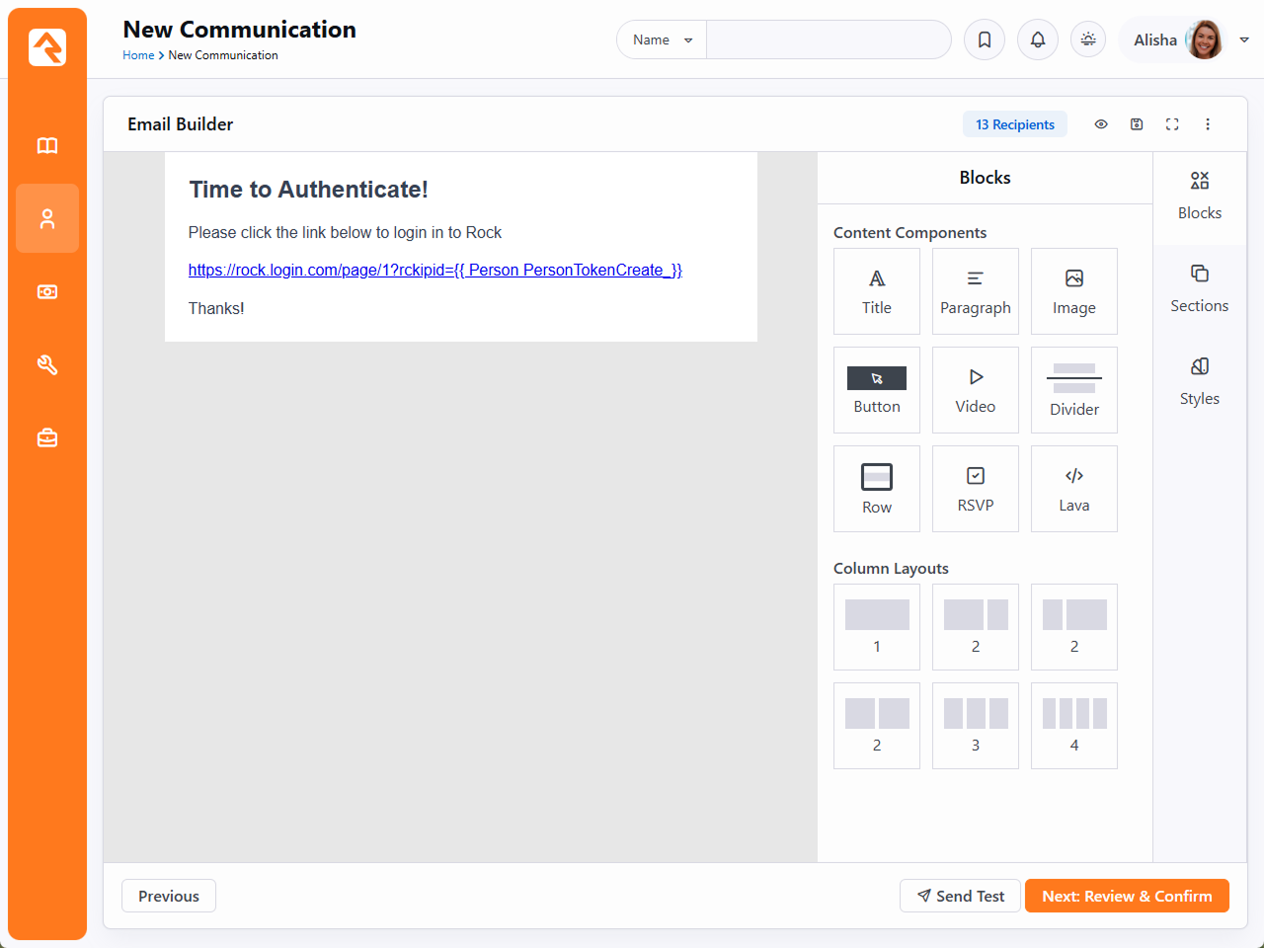Image resolution: width=1264 pixels, height=948 pixels.
Task: Open the Finance icon in left sidebar
Action: (47, 292)
